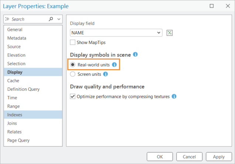The height and width of the screenshot is (164, 235).
Task: Click the search magnifier icon
Action: coord(51,19)
